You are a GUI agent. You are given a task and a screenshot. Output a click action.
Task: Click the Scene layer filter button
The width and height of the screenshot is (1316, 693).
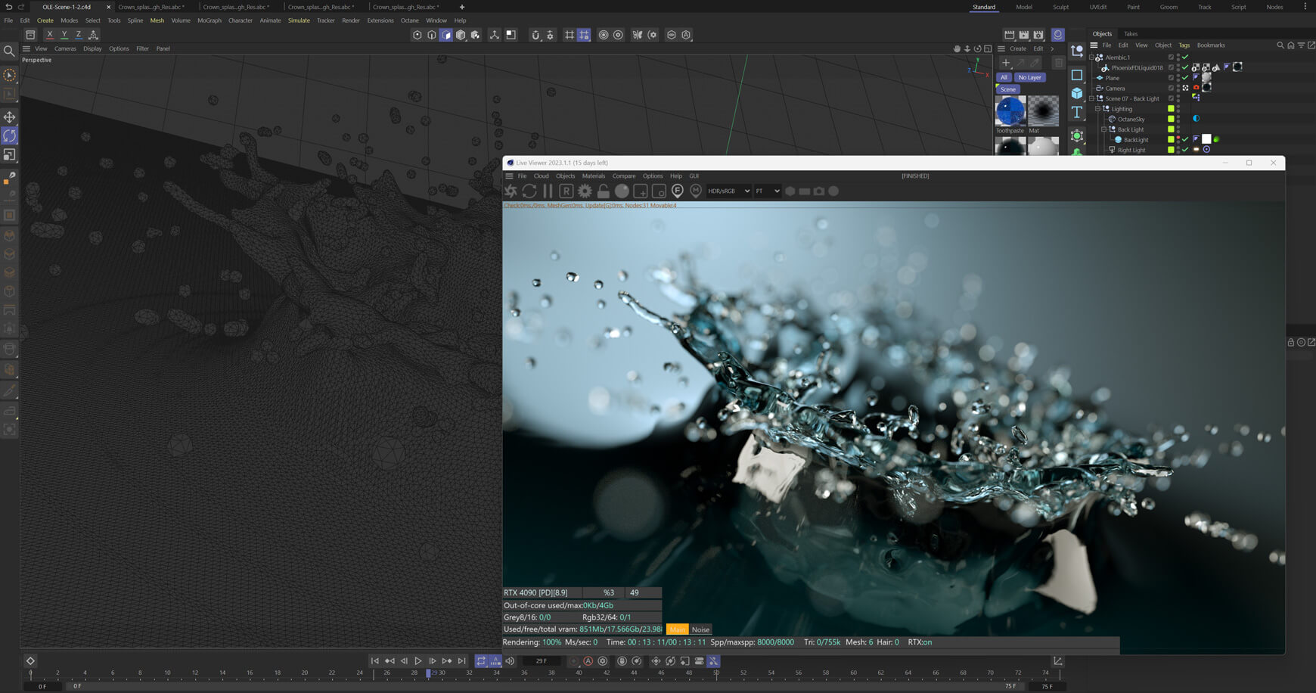1008,89
